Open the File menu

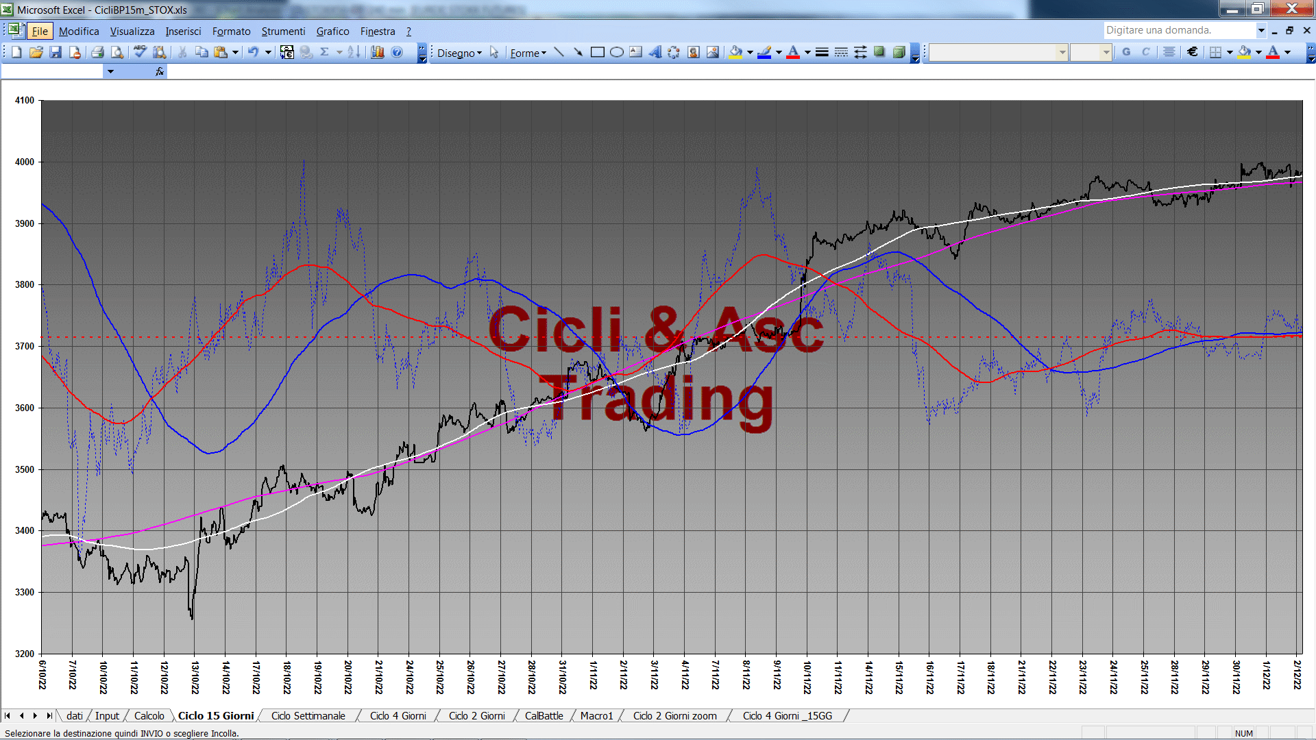(40, 31)
